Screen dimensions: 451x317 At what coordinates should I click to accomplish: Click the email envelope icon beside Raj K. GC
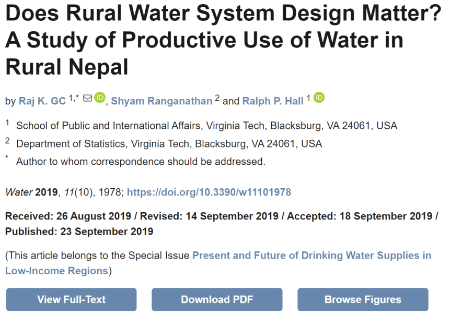(87, 98)
